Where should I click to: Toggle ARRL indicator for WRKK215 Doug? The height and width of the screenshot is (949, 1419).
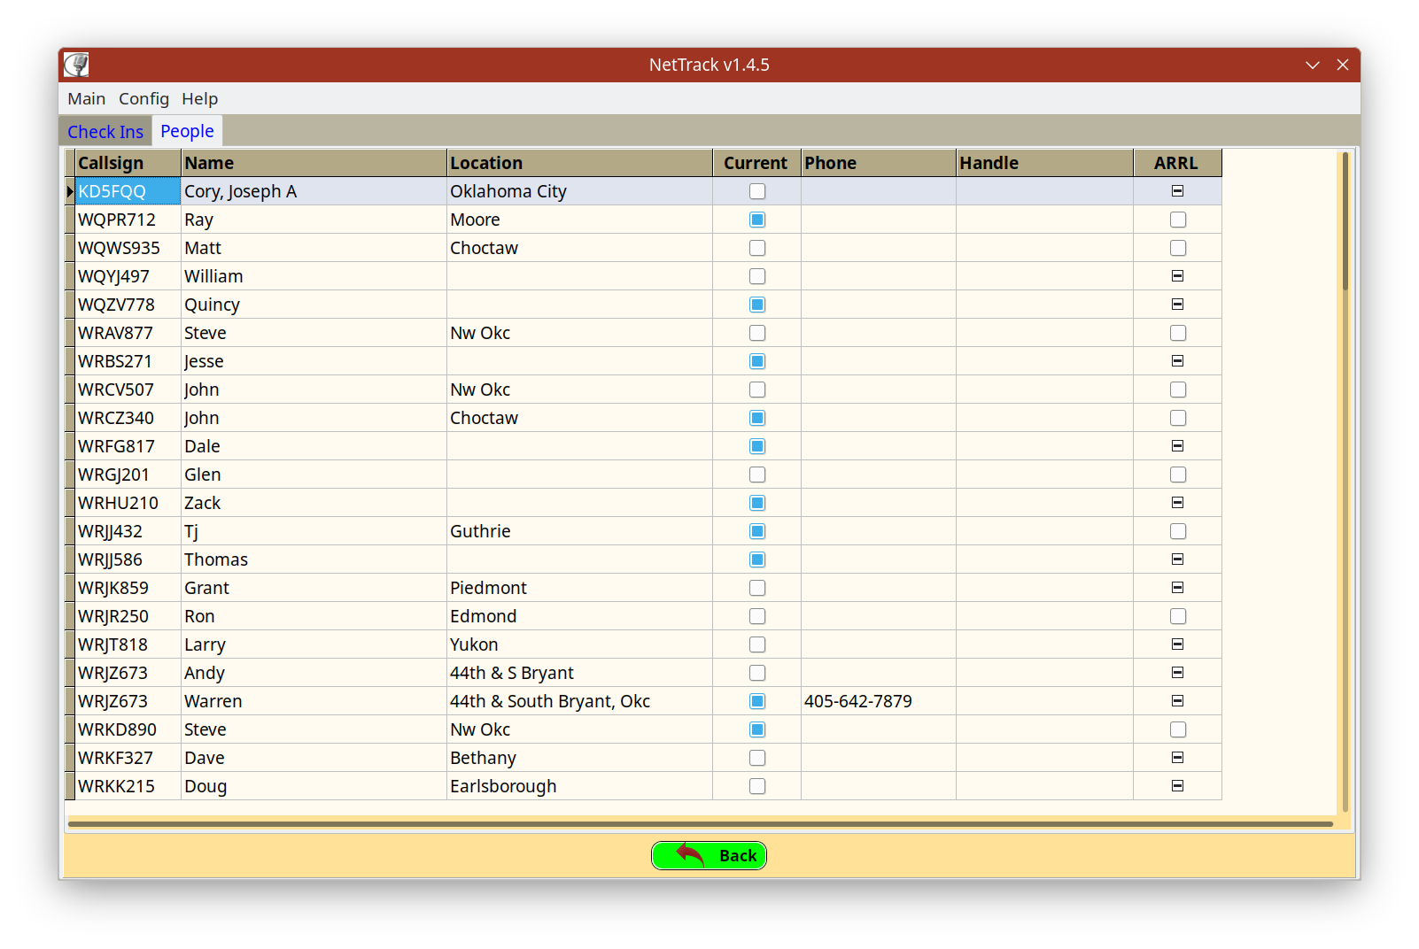click(1177, 786)
